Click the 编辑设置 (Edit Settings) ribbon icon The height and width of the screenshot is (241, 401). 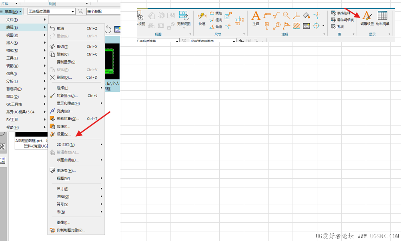(x=367, y=18)
